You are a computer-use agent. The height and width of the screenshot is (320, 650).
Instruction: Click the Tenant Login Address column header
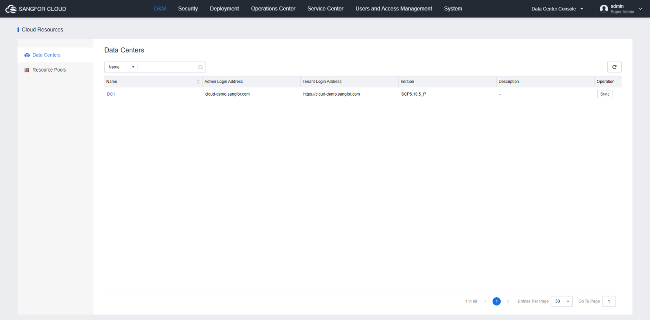point(350,82)
